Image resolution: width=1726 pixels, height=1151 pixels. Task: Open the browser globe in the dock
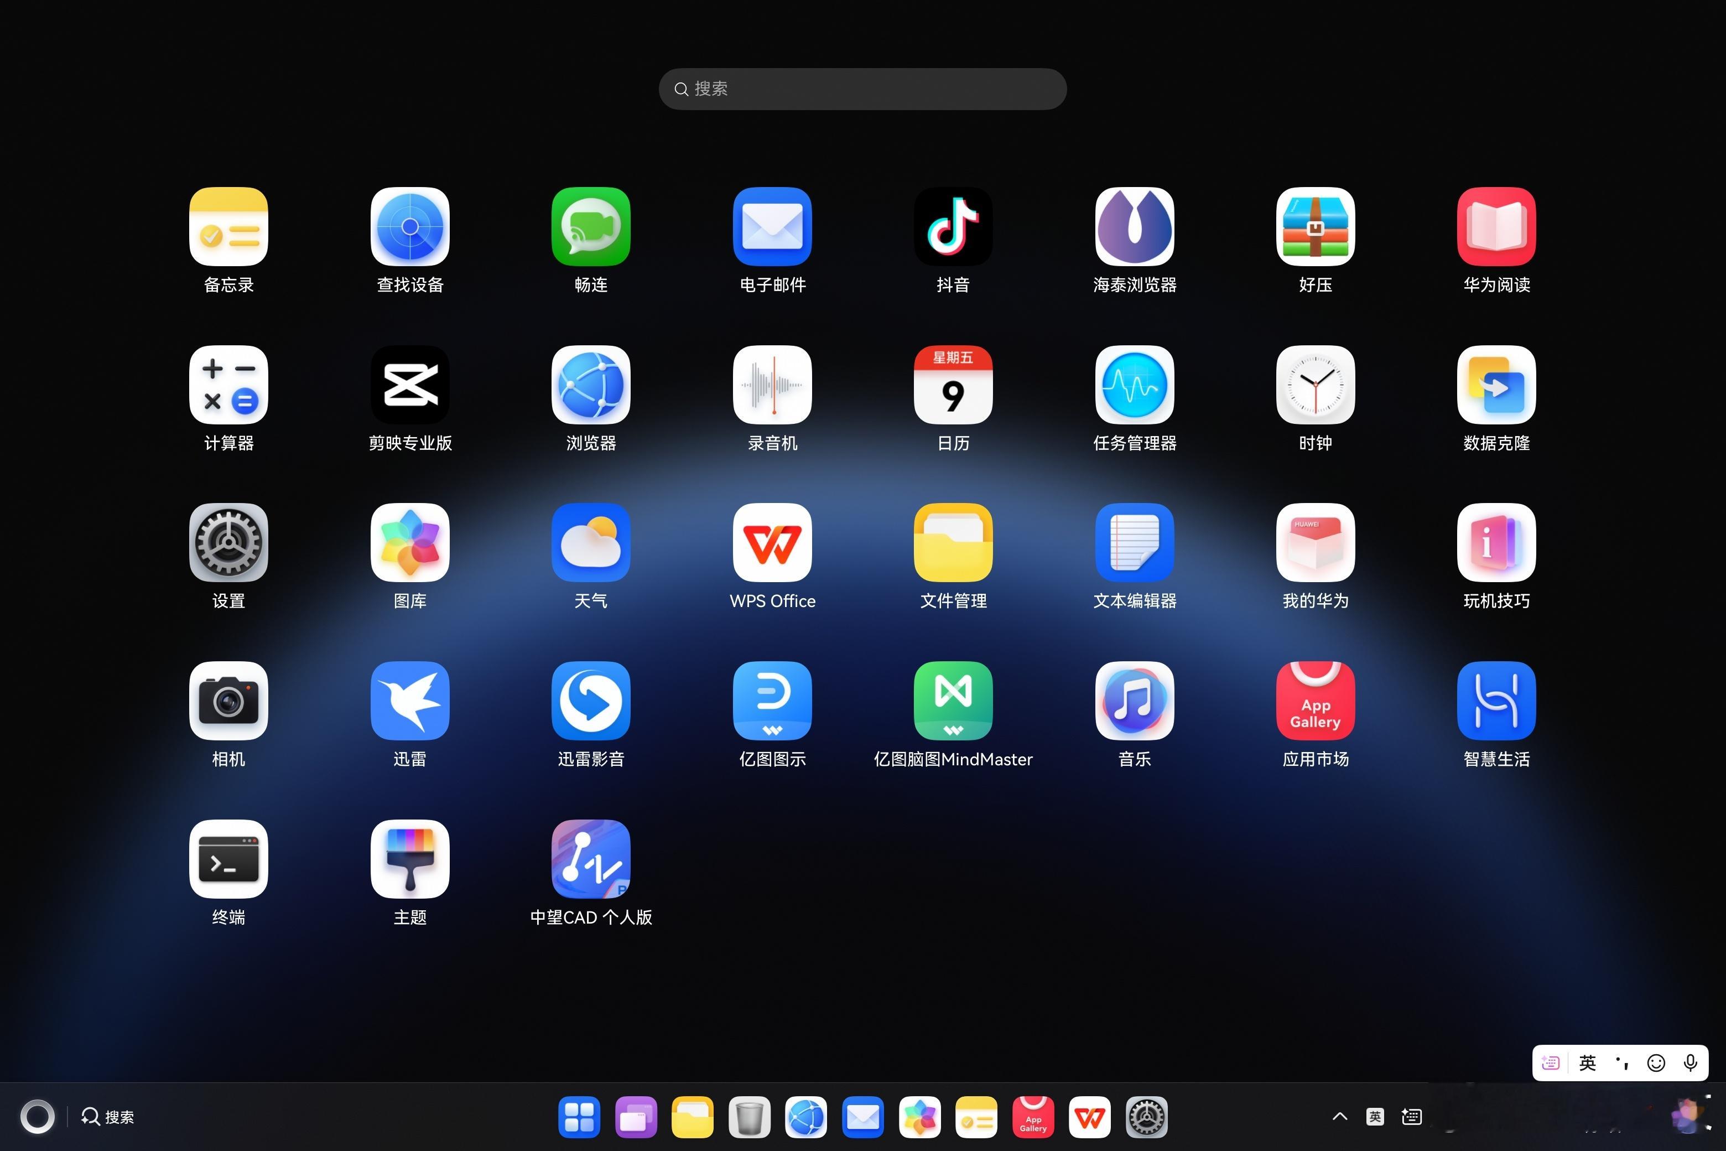[x=806, y=1117]
